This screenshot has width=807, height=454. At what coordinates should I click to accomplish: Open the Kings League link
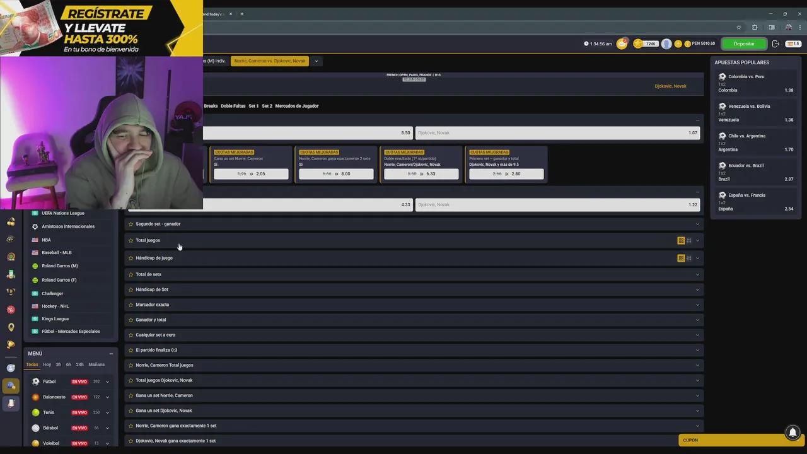tap(55, 318)
